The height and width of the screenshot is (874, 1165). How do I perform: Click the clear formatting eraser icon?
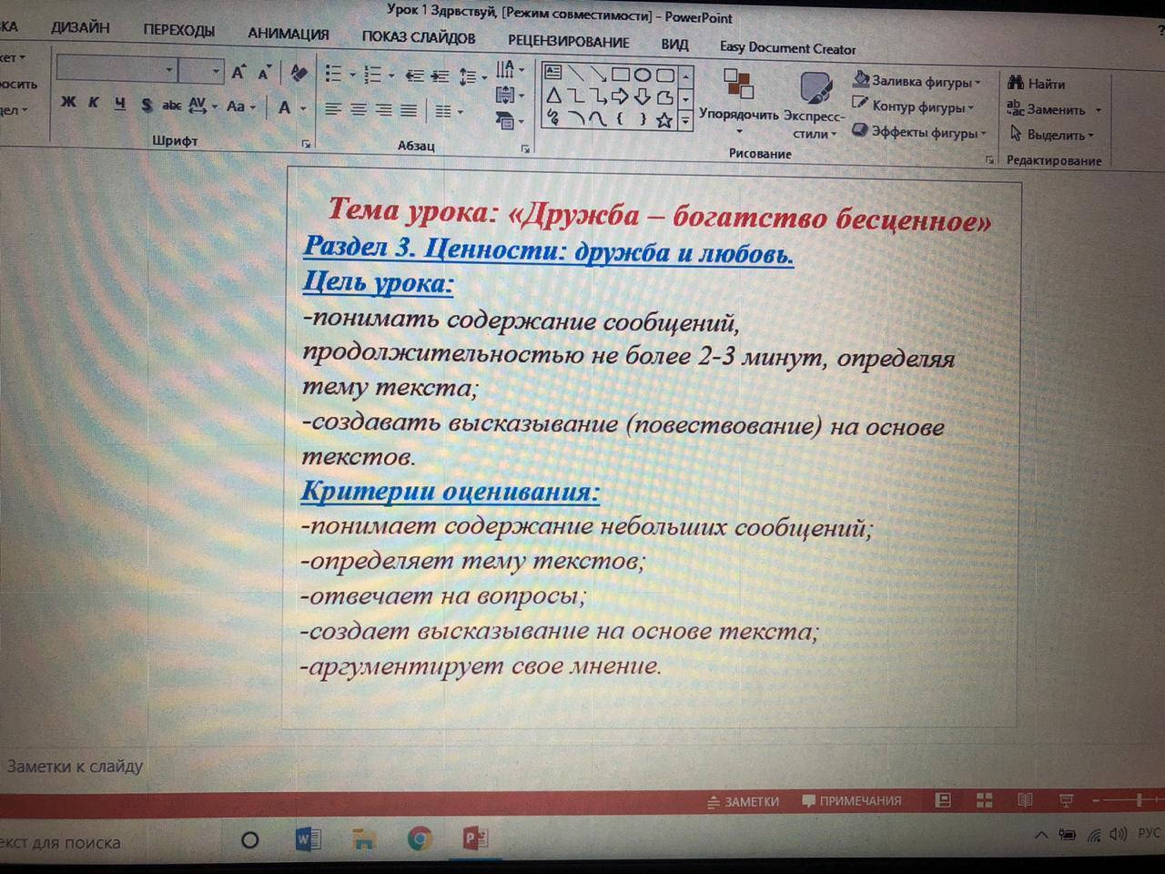(x=299, y=73)
